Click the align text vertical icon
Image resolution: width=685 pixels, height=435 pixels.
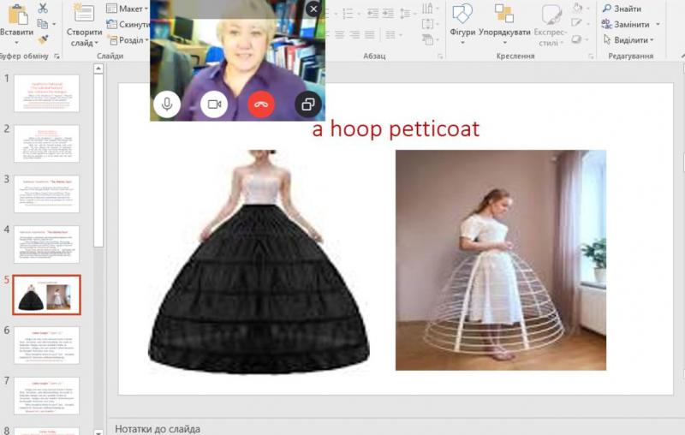pos(427,24)
